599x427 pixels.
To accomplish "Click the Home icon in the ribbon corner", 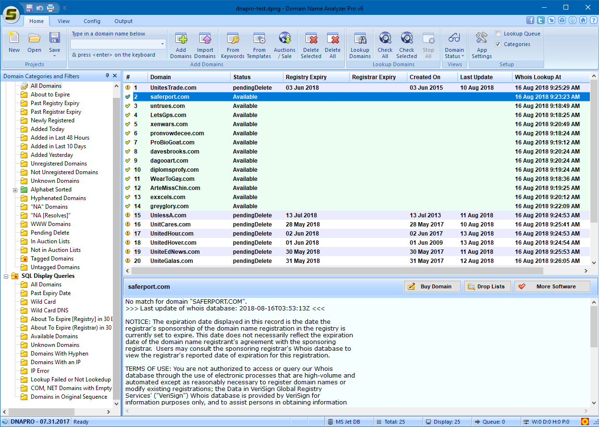I will (583, 20).
